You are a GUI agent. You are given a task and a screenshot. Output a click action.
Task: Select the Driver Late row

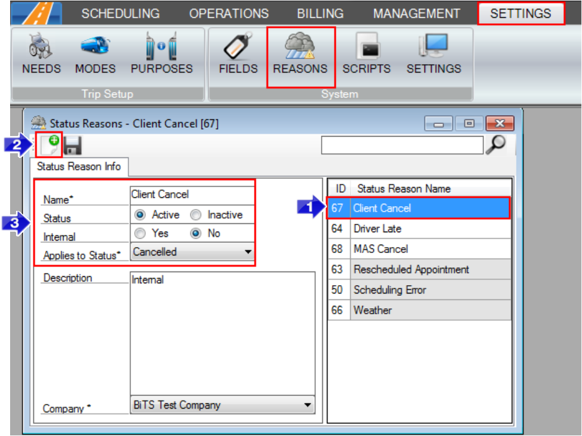point(420,228)
